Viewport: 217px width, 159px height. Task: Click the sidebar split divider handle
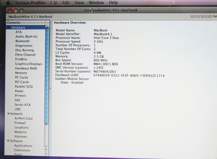(x=50, y=88)
